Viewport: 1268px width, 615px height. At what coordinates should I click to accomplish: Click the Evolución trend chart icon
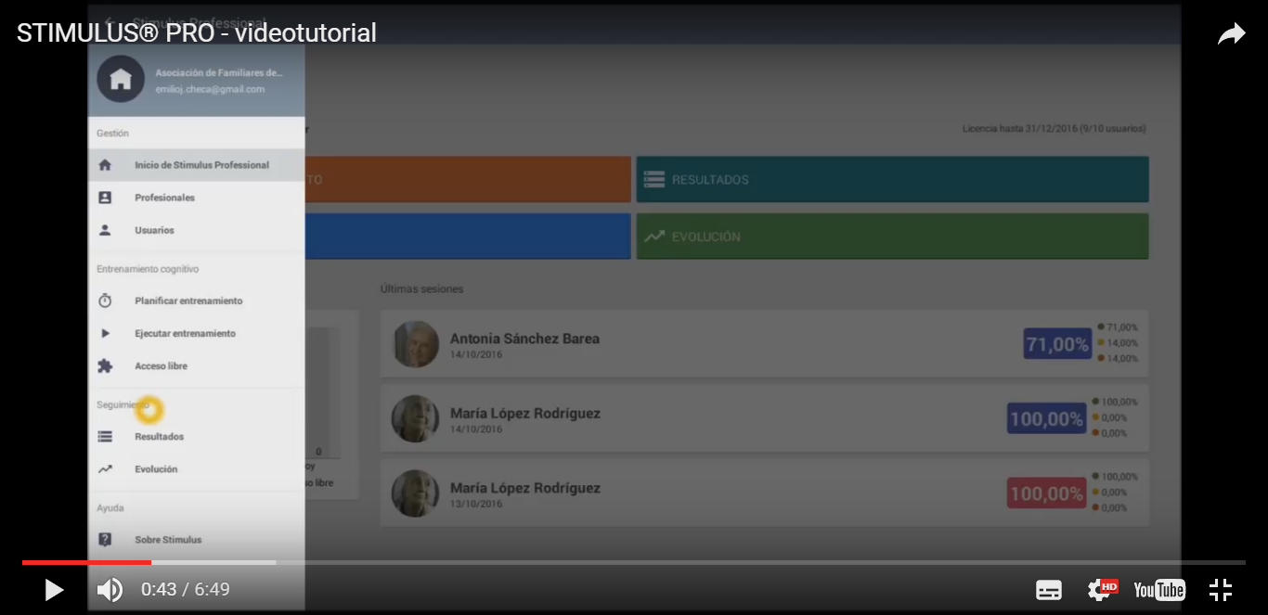point(105,469)
